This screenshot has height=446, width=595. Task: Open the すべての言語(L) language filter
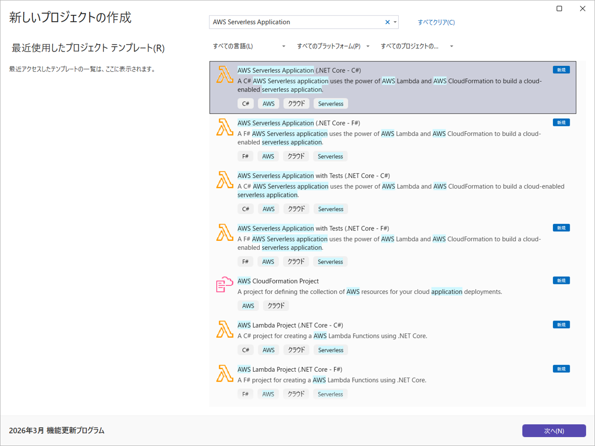249,46
